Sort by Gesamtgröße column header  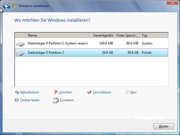pos(102,35)
